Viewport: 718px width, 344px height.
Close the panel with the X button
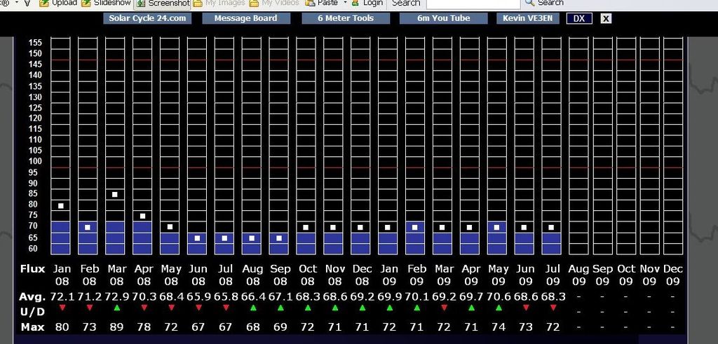[606, 19]
